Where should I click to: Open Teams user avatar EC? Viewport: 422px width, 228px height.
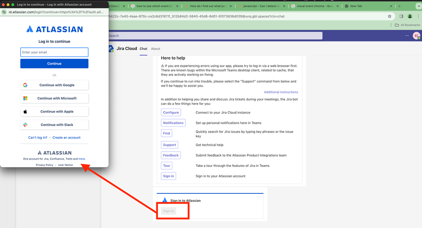417,35
